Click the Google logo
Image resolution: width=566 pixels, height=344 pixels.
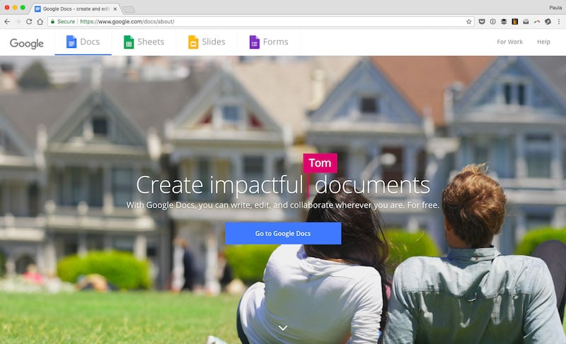click(x=27, y=43)
